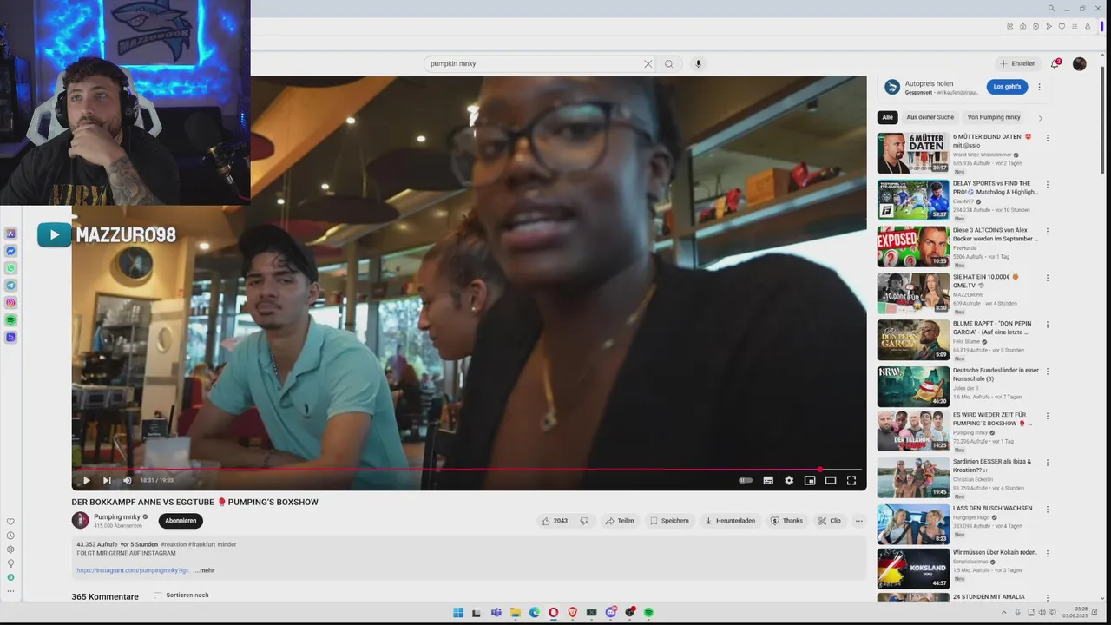The width and height of the screenshot is (1111, 625).
Task: Select Von Pumping mnky chip
Action: 994,117
